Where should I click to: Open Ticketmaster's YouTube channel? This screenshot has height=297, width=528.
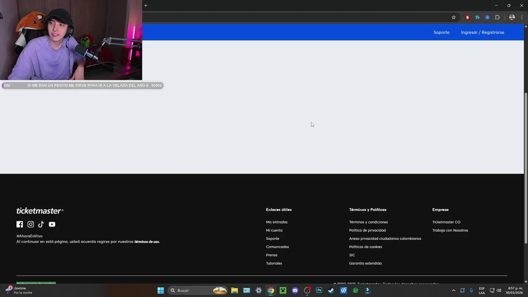pos(52,224)
